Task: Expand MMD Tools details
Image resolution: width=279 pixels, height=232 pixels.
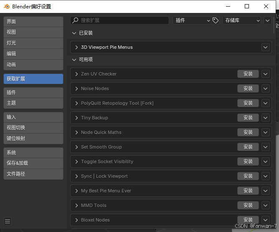Action: click(x=76, y=206)
